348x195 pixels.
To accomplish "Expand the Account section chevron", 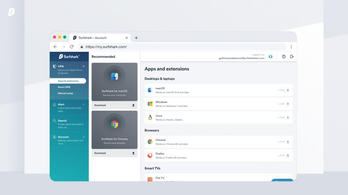I will (x=84, y=137).
